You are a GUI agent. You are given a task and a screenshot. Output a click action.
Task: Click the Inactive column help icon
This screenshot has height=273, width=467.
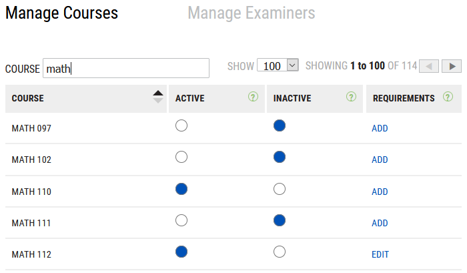[352, 97]
